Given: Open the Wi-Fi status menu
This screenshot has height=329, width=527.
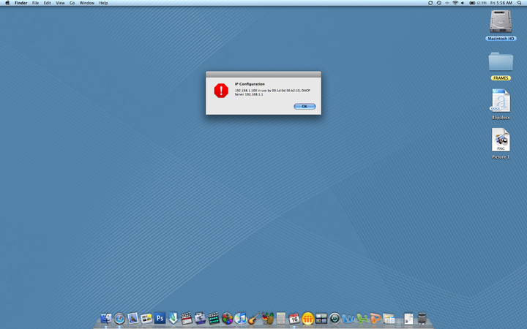Looking at the screenshot, I should pos(455,3).
